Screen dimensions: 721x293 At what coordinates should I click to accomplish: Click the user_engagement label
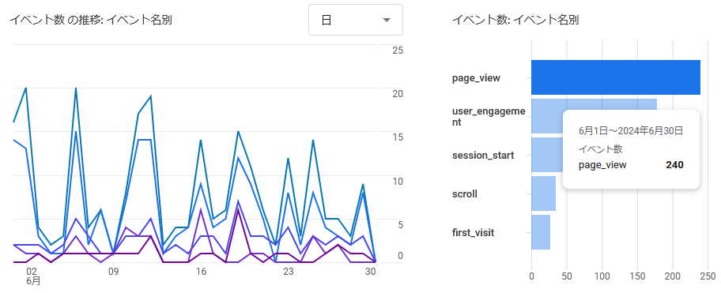(x=489, y=117)
